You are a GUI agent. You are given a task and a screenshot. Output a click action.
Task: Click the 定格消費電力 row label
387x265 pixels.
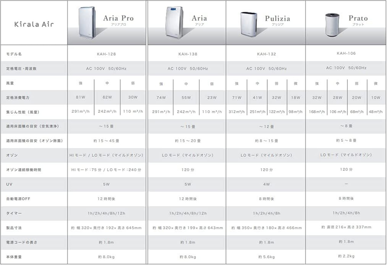click(x=18, y=98)
